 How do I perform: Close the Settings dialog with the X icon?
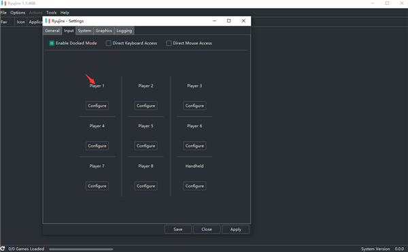[243, 21]
